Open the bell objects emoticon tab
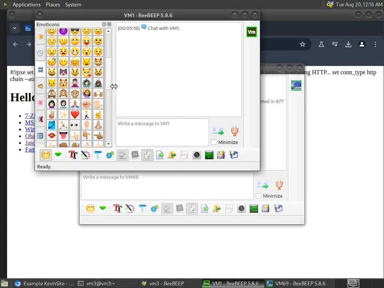This screenshot has height=288, width=384. tap(40, 86)
